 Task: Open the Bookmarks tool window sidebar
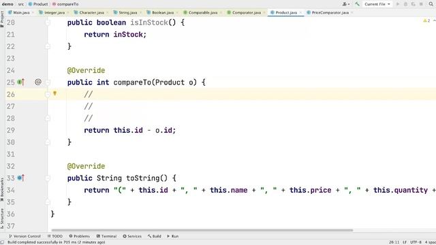2,191
